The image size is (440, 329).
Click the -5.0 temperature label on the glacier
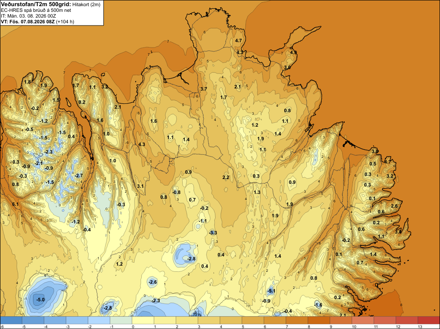click(x=40, y=300)
